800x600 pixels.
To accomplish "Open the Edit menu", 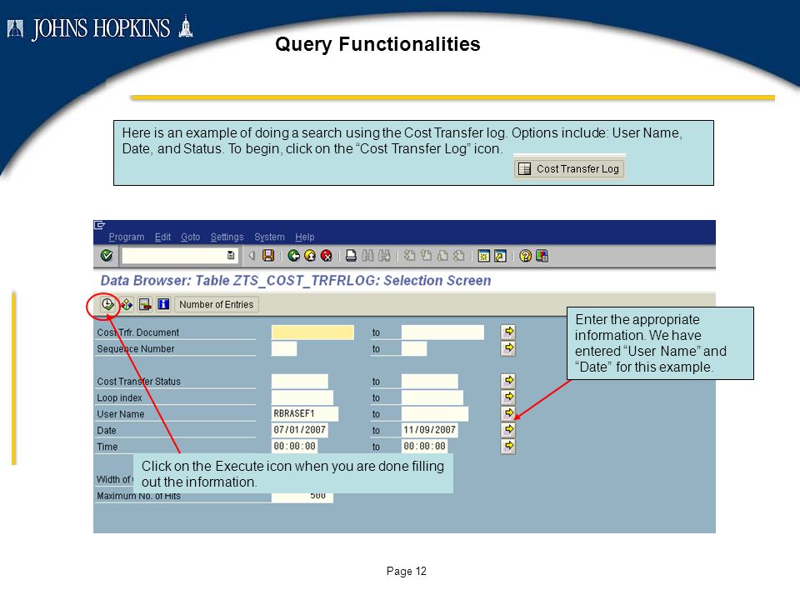I will (162, 237).
